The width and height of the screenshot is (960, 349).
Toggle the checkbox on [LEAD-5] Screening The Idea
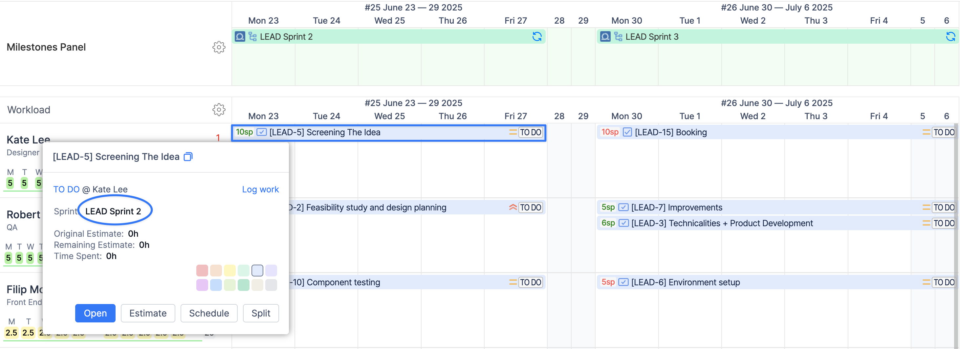tap(261, 132)
